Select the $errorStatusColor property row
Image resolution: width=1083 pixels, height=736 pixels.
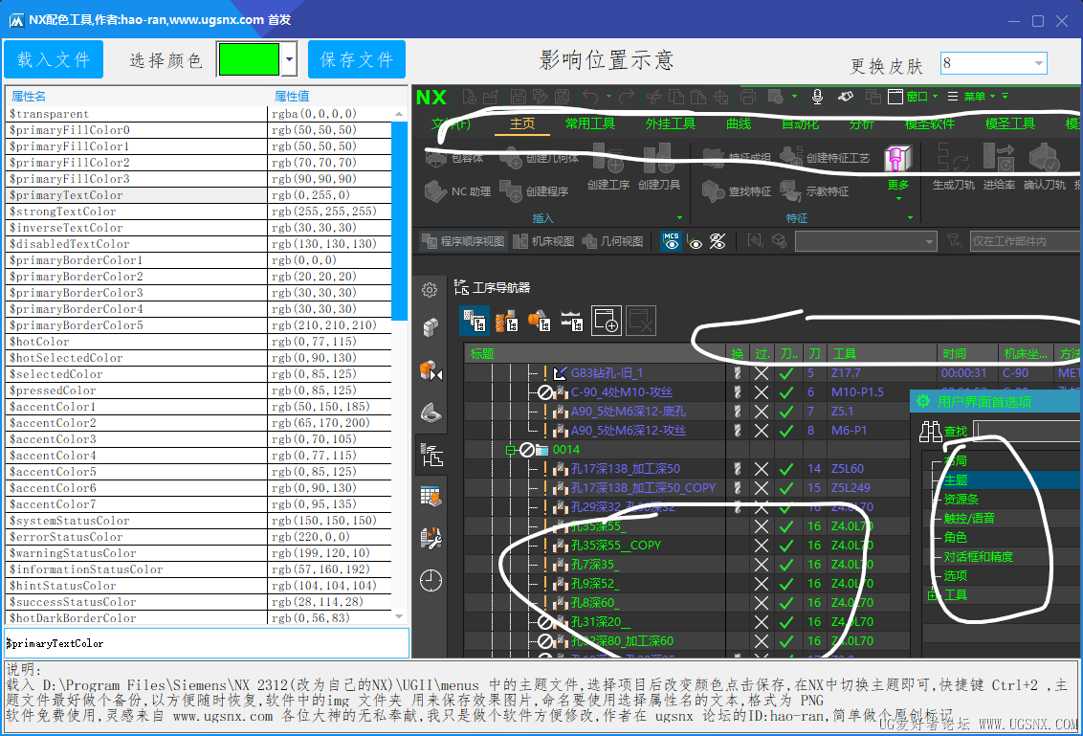pos(198,537)
